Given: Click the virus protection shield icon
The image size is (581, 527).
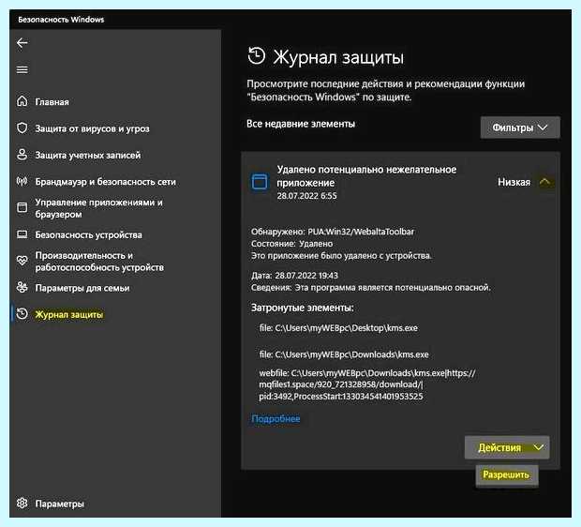Looking at the screenshot, I should (22, 128).
